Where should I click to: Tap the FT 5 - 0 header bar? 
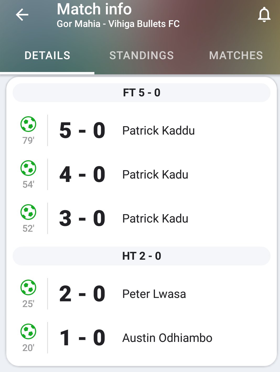[142, 93]
